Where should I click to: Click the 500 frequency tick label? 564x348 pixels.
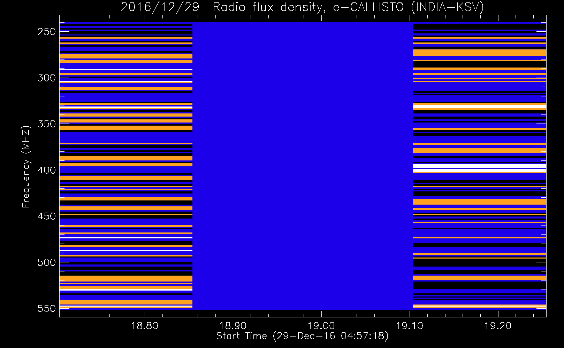47,262
